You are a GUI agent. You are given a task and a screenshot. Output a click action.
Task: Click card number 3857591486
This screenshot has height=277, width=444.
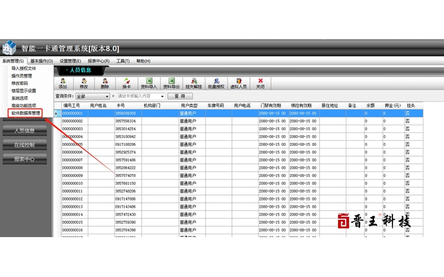(x=125, y=160)
